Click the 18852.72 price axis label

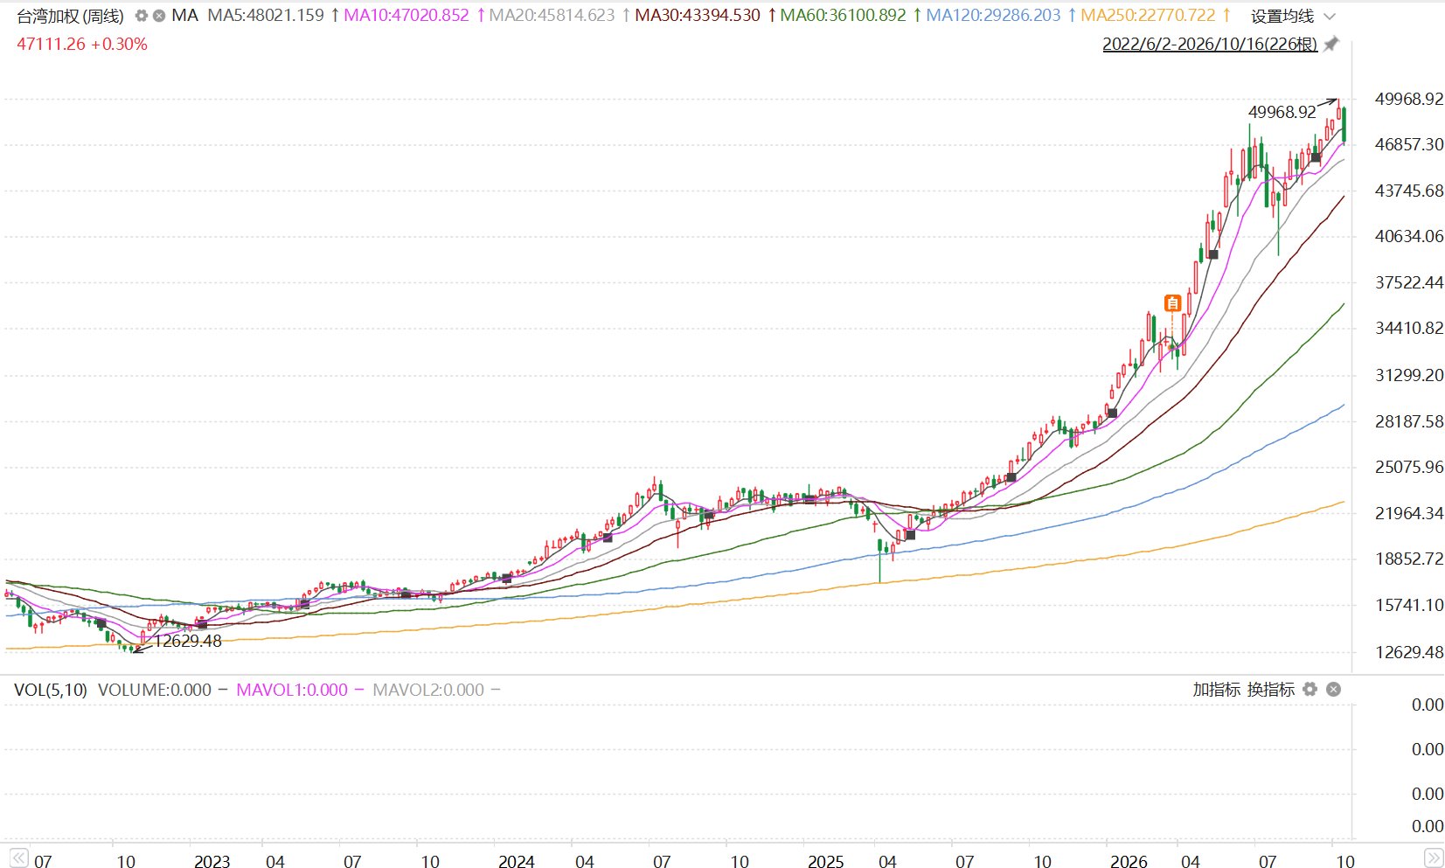click(1409, 559)
